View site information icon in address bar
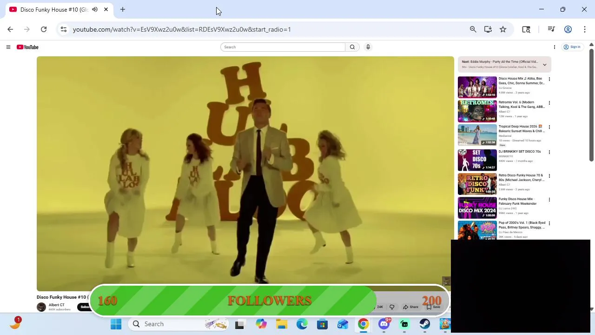Image resolution: width=595 pixels, height=335 pixels. click(64, 29)
